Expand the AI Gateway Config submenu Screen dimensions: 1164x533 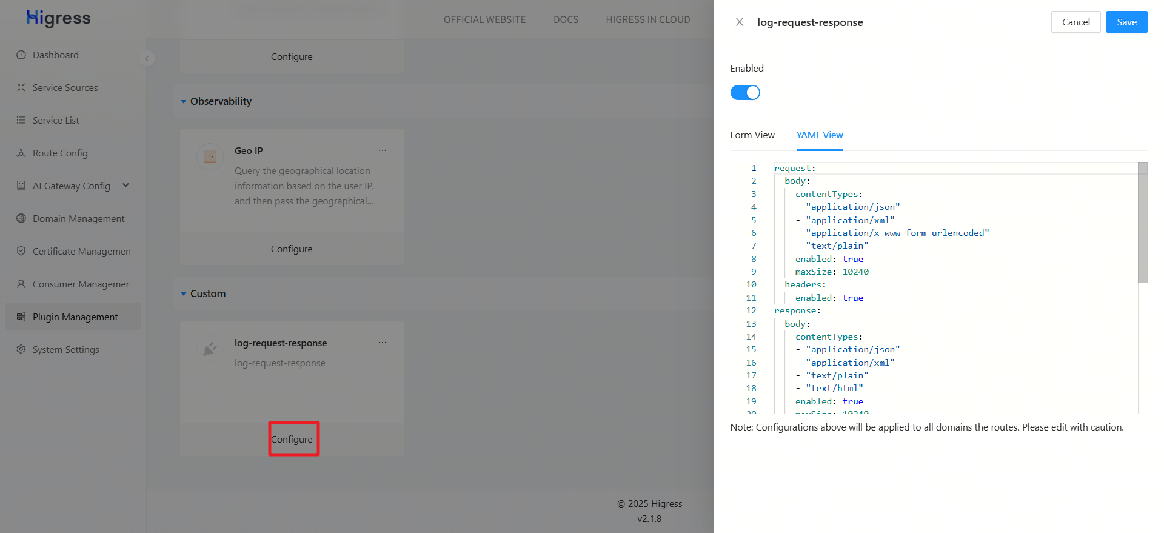point(126,186)
